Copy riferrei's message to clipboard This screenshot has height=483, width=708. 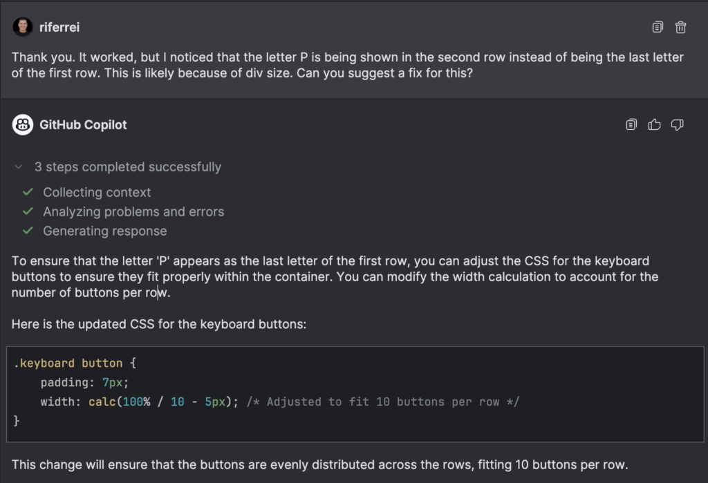[658, 27]
